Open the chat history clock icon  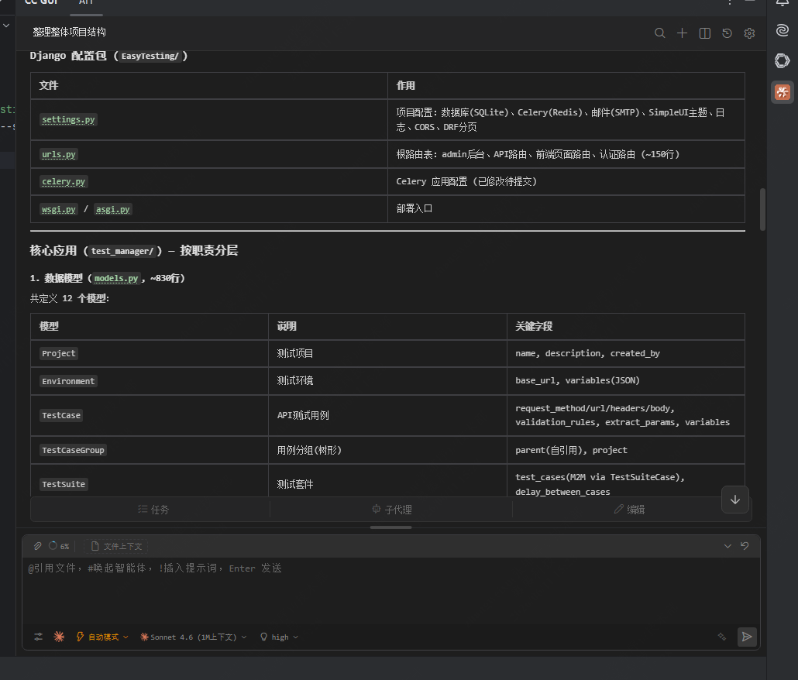pos(727,33)
